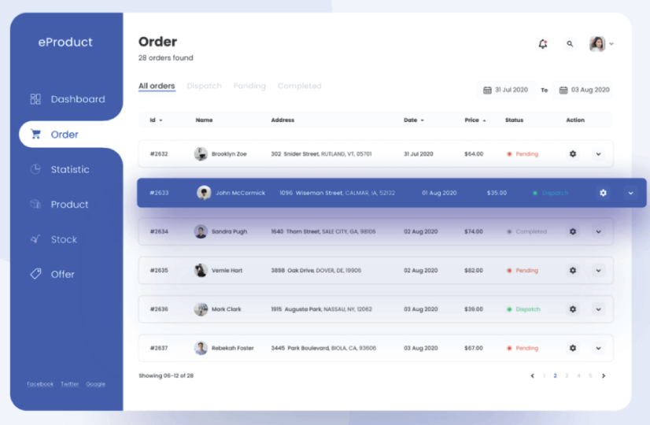
Task: Go to the next page arrow
Action: pyautogui.click(x=604, y=376)
